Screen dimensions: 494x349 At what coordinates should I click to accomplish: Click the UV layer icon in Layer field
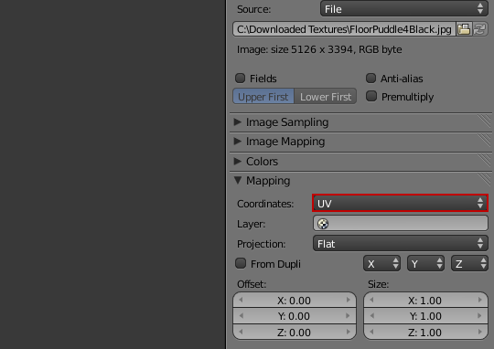point(323,224)
